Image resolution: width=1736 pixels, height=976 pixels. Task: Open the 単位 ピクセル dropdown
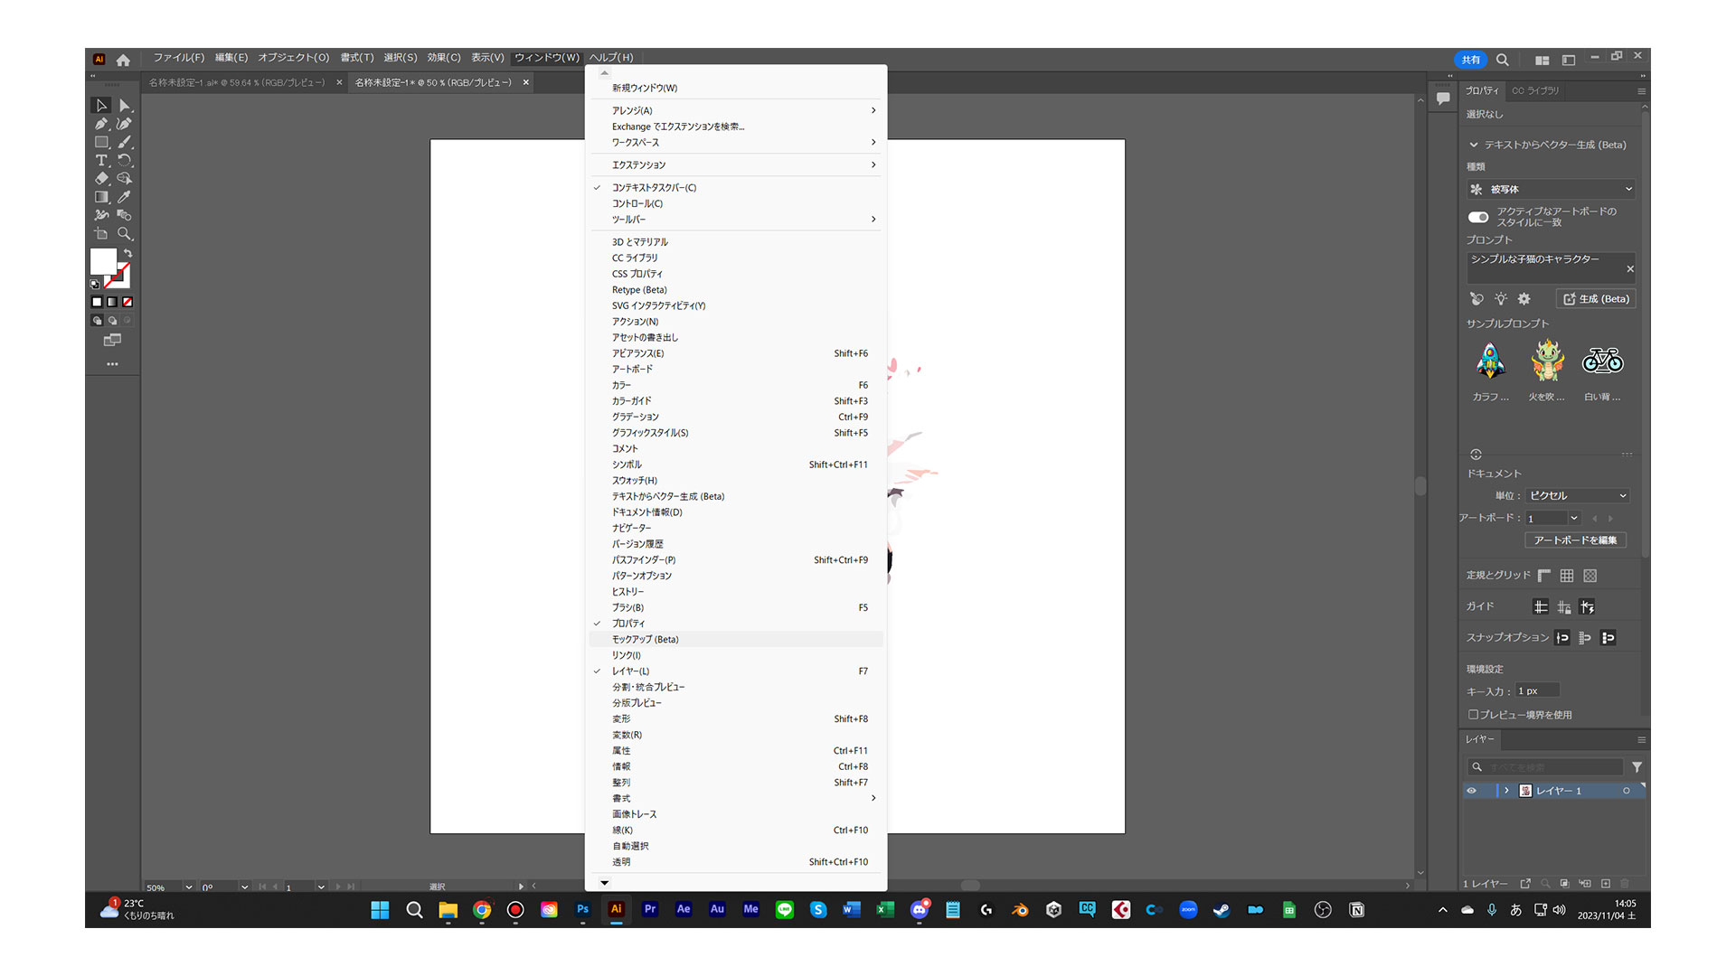[1578, 496]
